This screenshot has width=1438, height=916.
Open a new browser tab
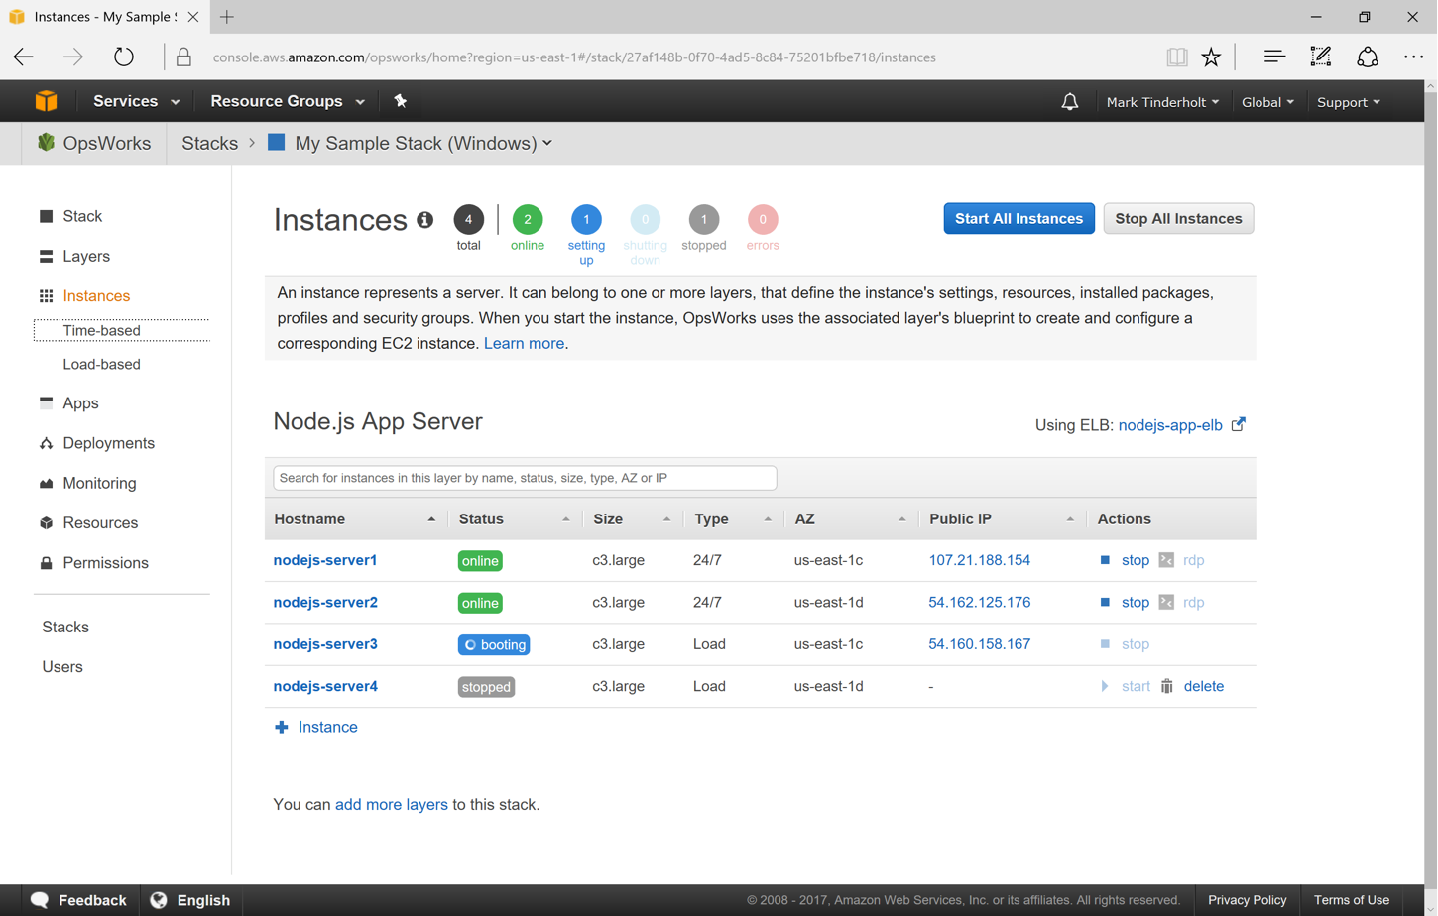coord(227,17)
